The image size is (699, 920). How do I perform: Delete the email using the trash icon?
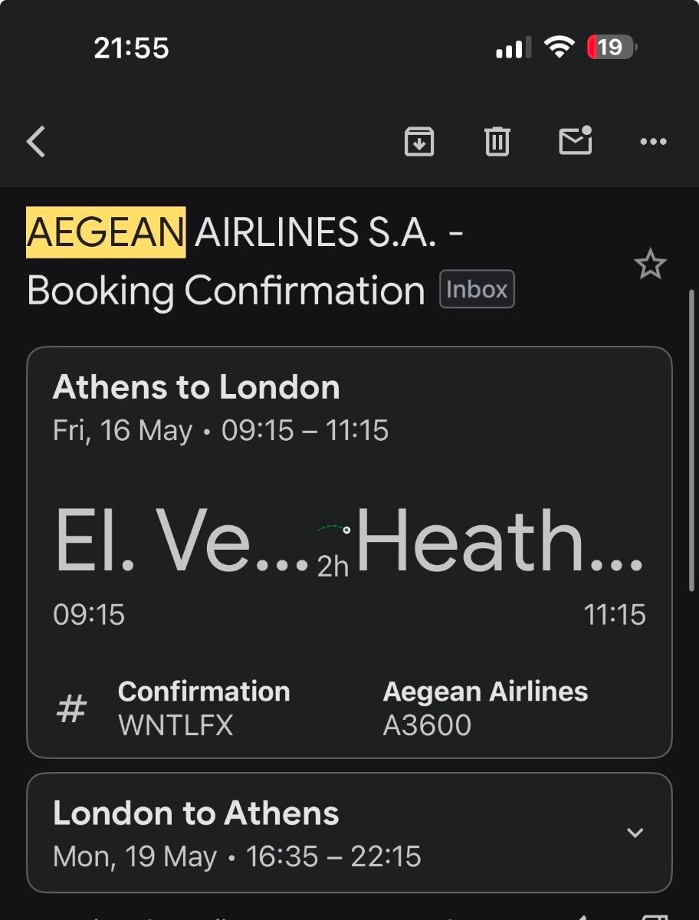click(497, 142)
